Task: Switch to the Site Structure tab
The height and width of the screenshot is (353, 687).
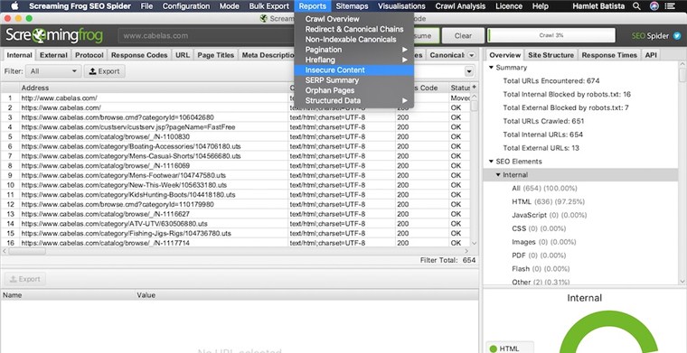Action: coord(551,55)
